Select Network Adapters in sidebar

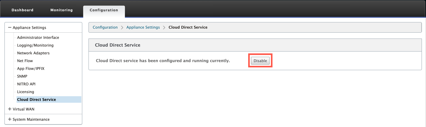point(33,53)
